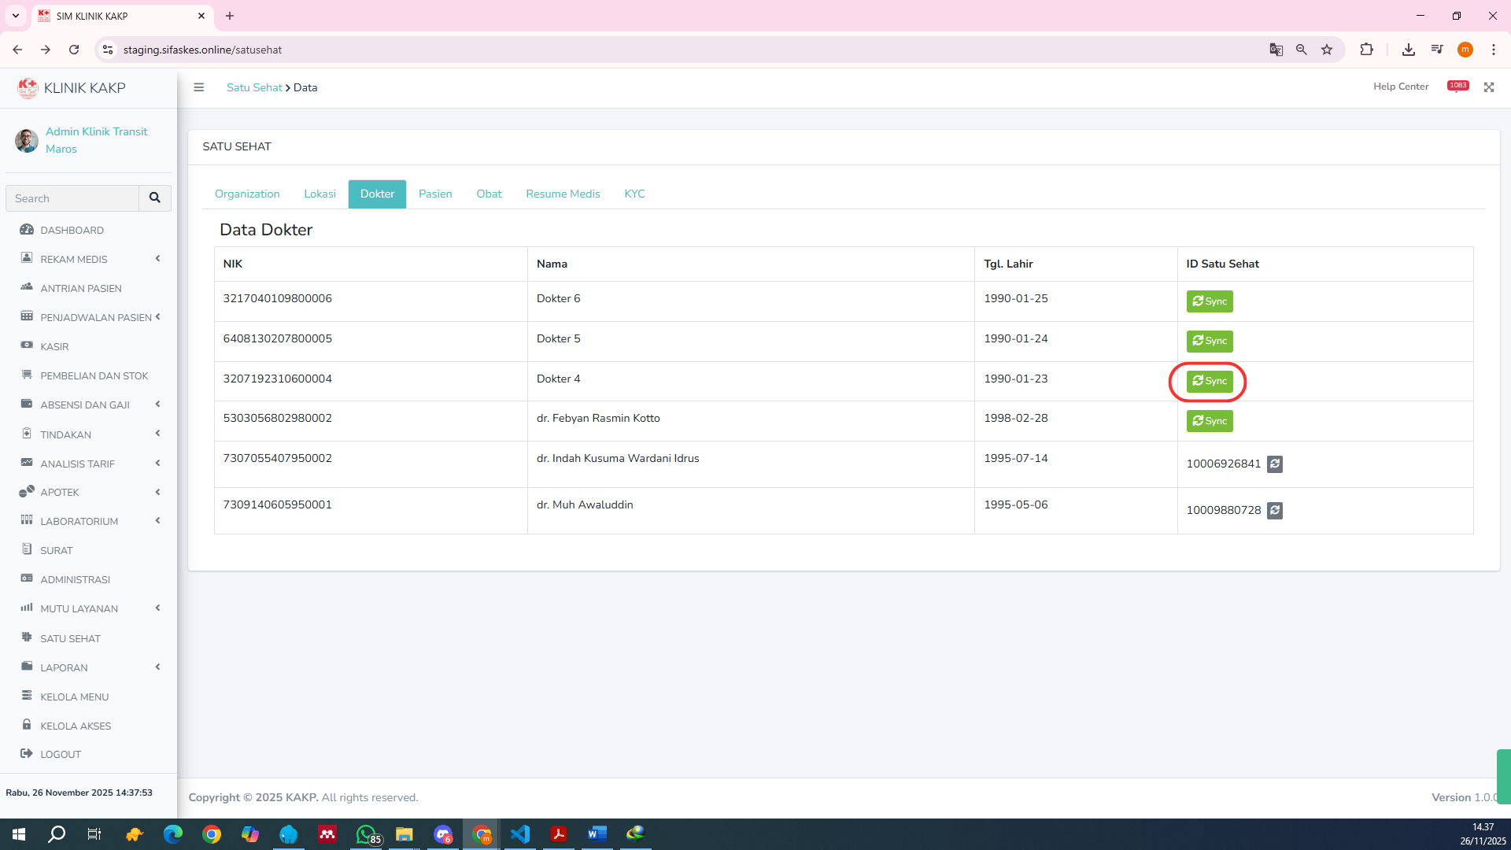Open Kasir from the sidebar

(x=54, y=346)
